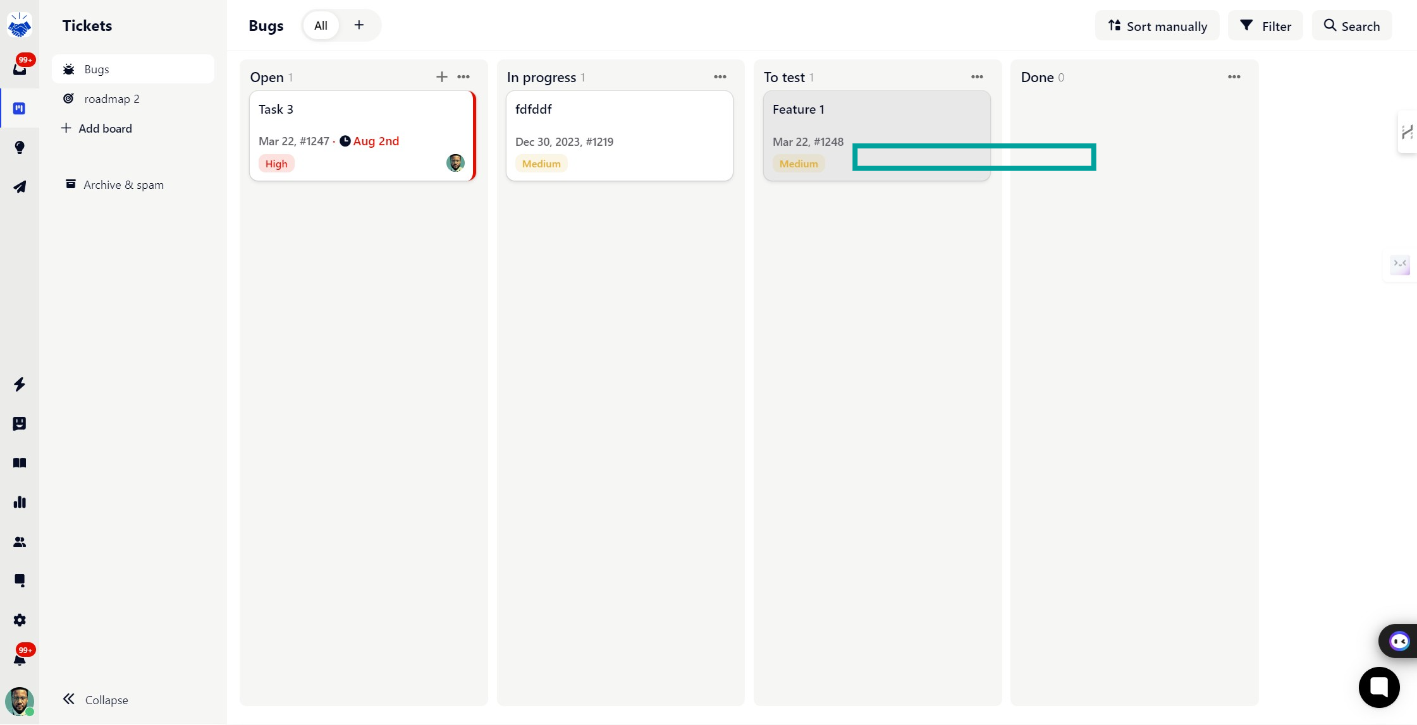1417x725 pixels.
Task: Click the Tickets sidebar title
Action: tap(87, 26)
